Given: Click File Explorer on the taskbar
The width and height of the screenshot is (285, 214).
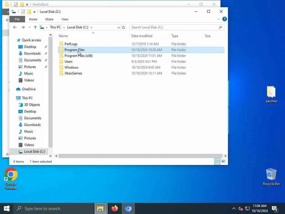Looking at the screenshot, I should [x=100, y=208].
